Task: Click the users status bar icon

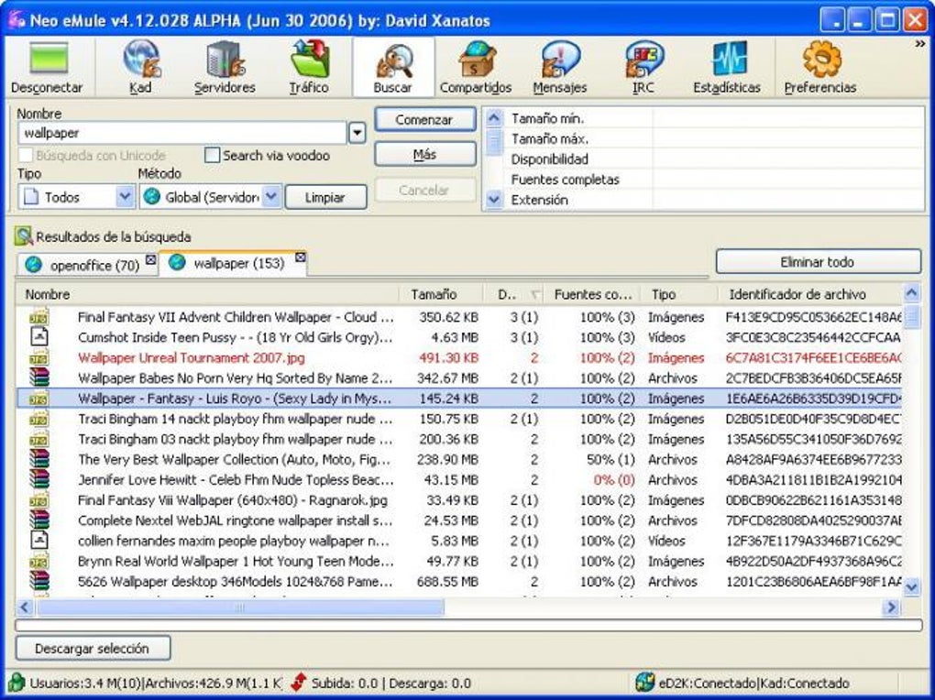Action: click(16, 683)
